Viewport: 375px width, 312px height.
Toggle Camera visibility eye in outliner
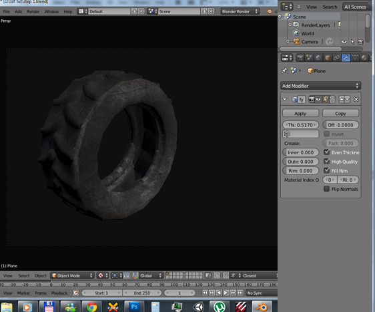tap(344, 42)
